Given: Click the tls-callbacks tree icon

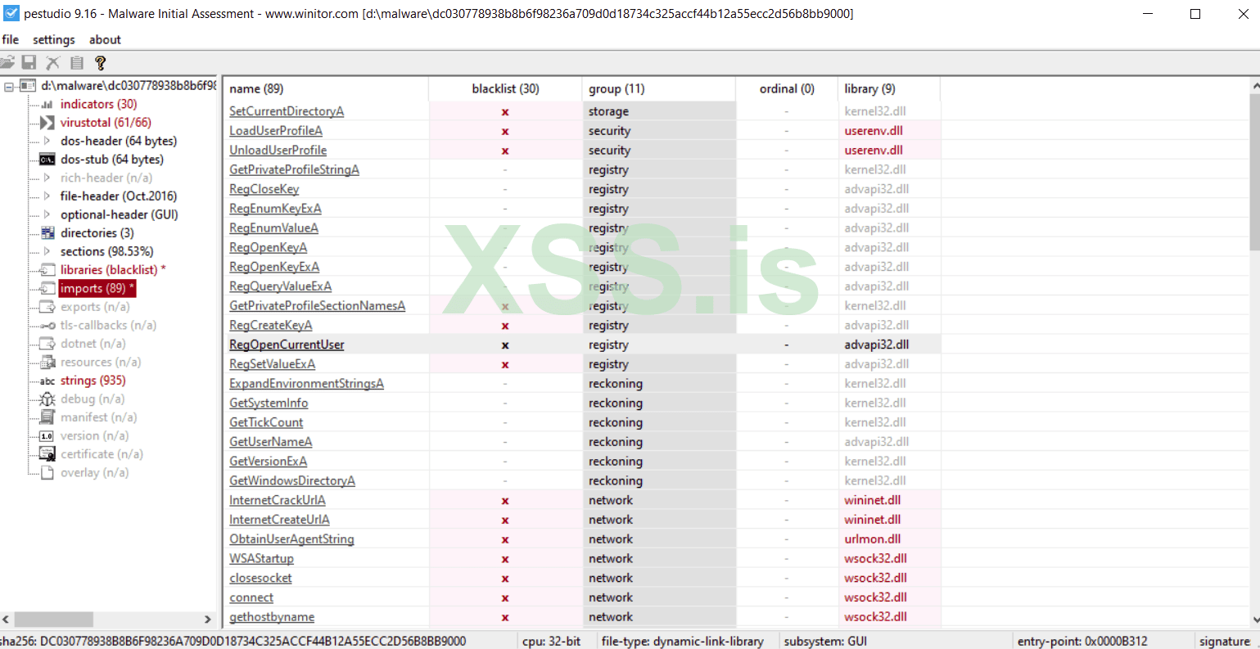Looking at the screenshot, I should pyautogui.click(x=47, y=325).
